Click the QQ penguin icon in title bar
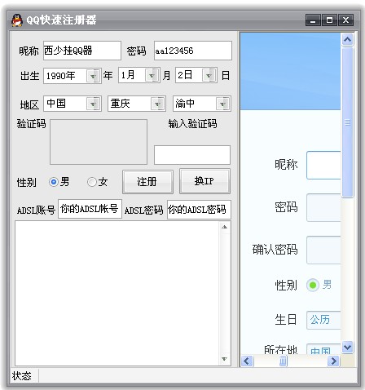365x390 pixels. 17,20
